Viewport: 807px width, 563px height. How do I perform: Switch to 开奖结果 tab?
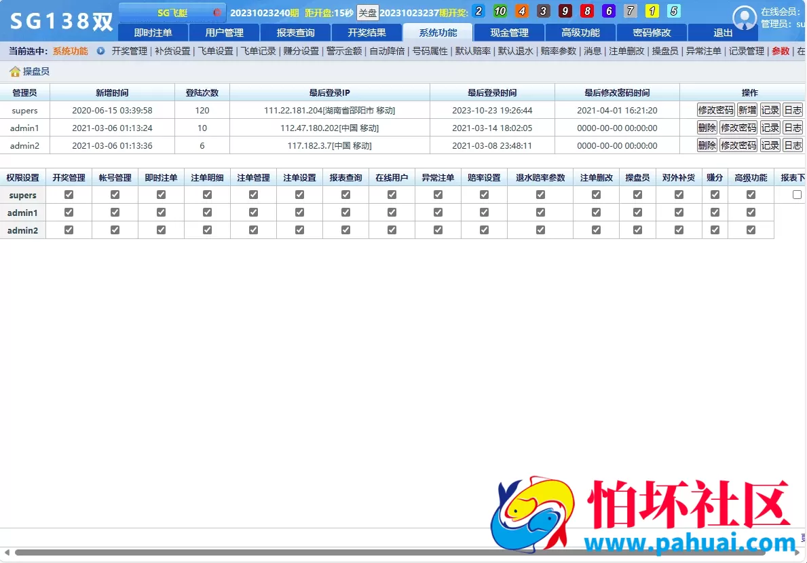point(367,33)
